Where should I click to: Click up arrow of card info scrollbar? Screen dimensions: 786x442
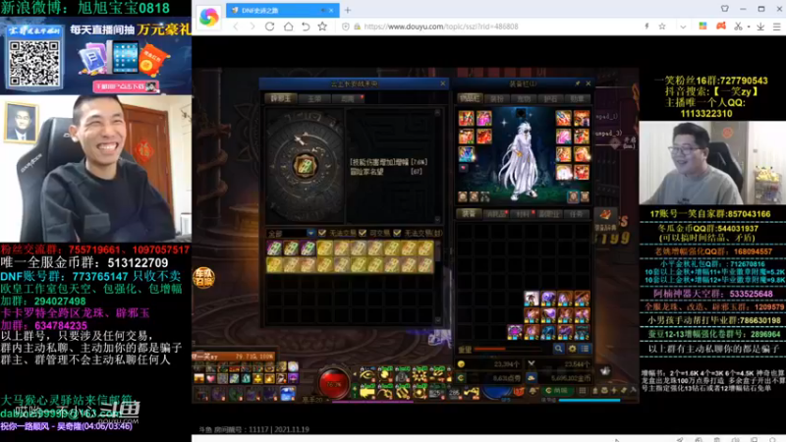click(437, 114)
